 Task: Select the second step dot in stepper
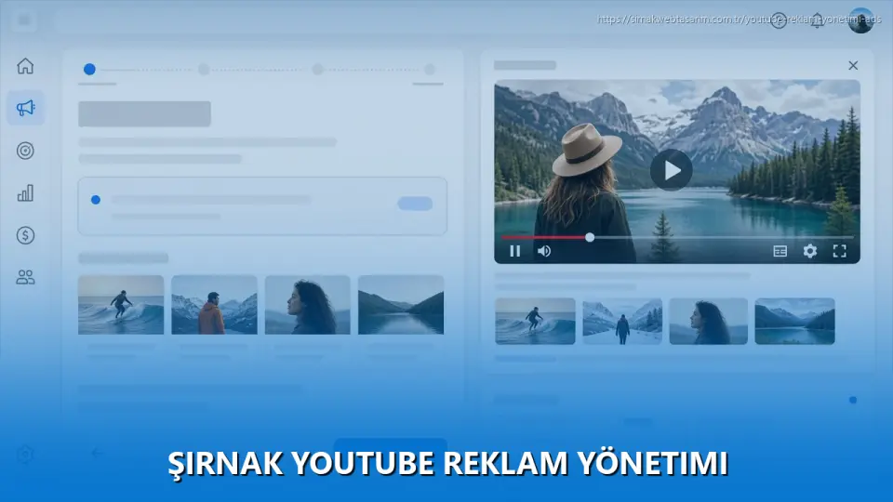(204, 70)
